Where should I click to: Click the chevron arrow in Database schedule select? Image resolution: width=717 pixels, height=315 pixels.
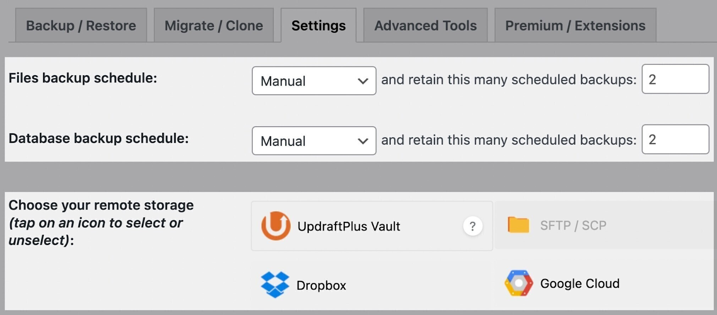click(x=363, y=141)
